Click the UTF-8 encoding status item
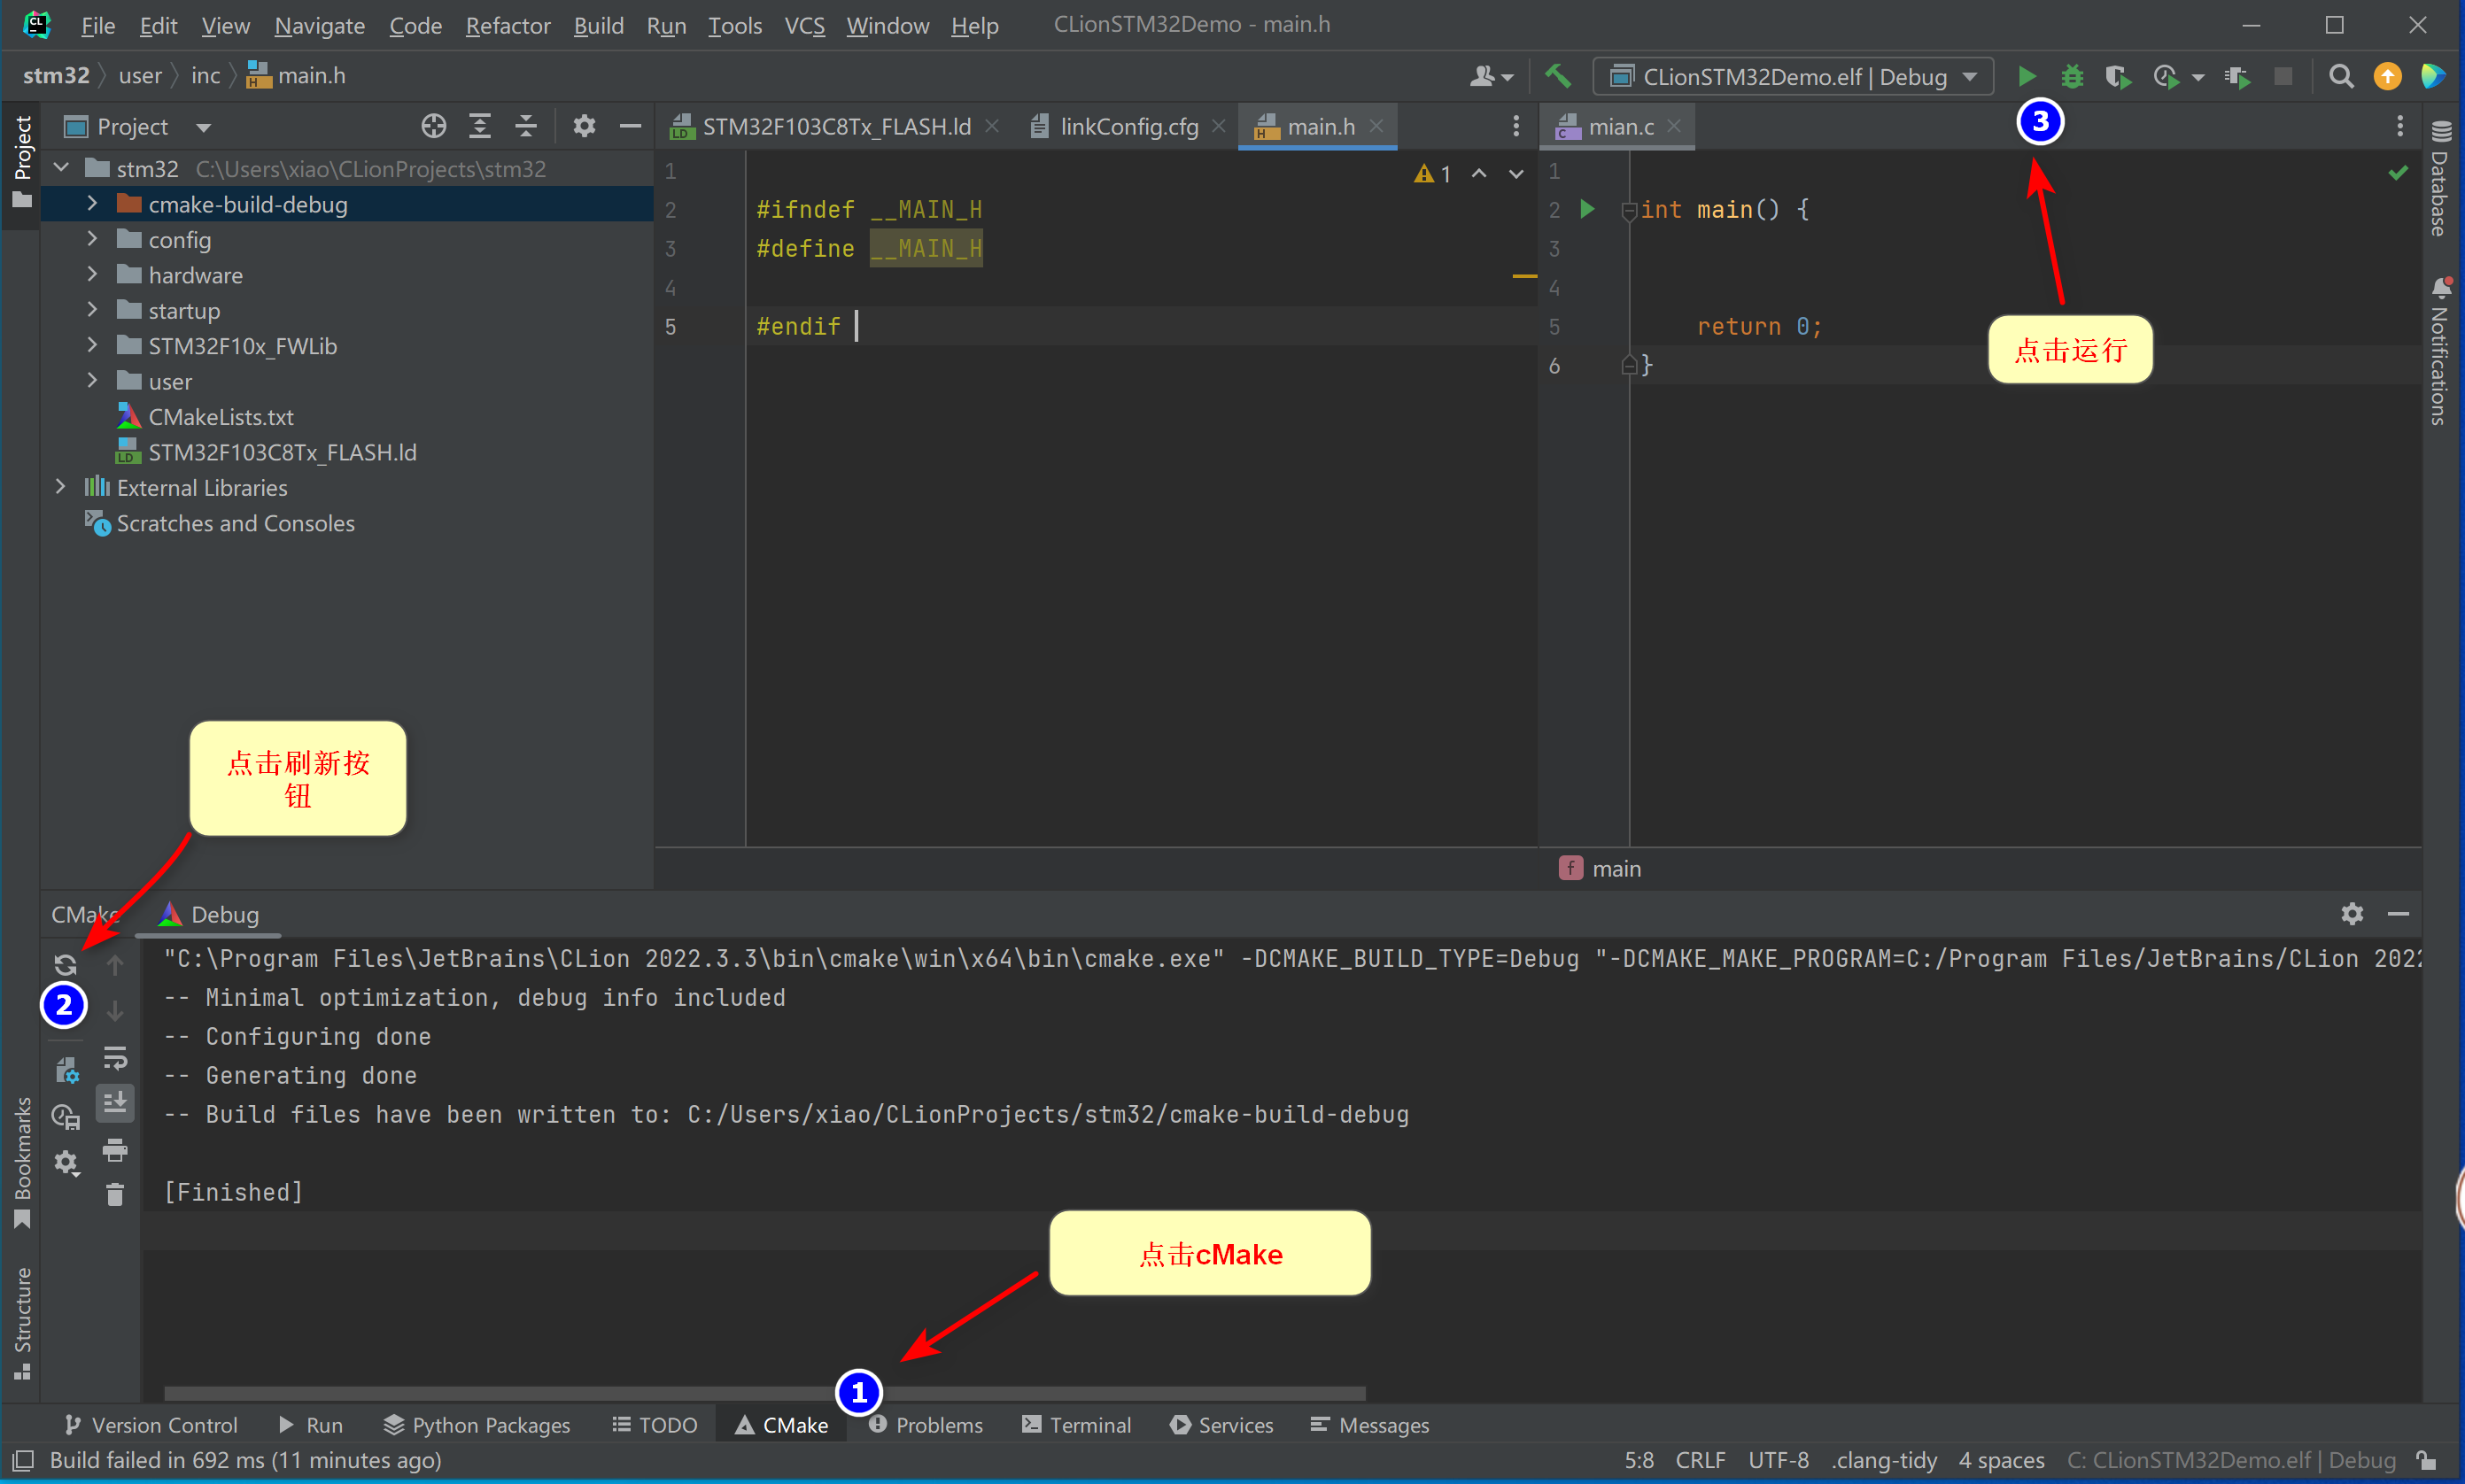This screenshot has height=1484, width=2465. [1778, 1460]
